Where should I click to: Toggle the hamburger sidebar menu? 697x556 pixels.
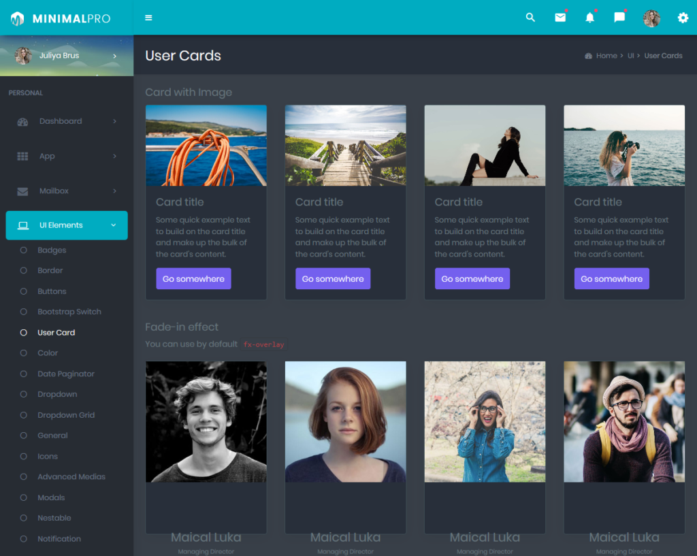(x=148, y=18)
